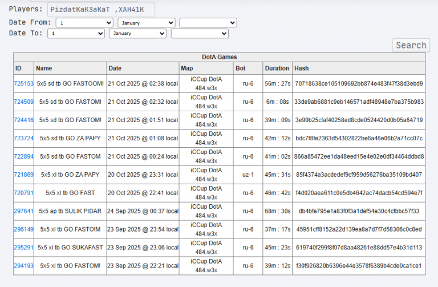Click duration '56m : 27s'
Image resolution: width=438 pixels, height=287 pixels.
277,83
